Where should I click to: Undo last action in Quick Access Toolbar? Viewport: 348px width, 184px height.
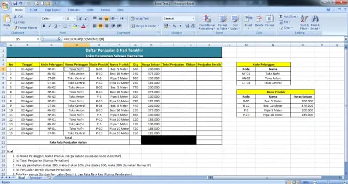[x=20, y=4]
